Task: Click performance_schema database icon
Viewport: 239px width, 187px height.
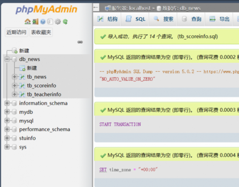Action: click(14, 130)
